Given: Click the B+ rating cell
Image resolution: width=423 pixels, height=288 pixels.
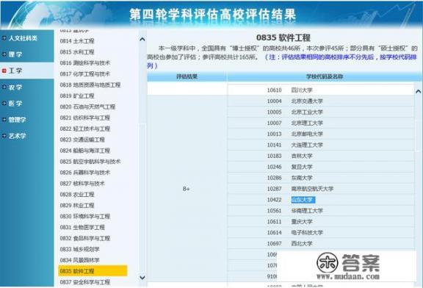Looking at the screenshot, I should 186,189.
